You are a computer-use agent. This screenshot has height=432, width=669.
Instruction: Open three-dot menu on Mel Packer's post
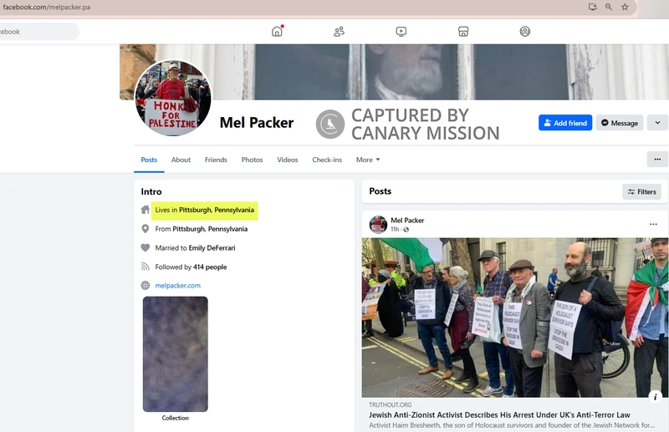tap(653, 224)
